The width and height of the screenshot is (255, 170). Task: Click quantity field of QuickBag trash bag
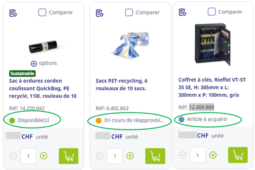(28, 156)
